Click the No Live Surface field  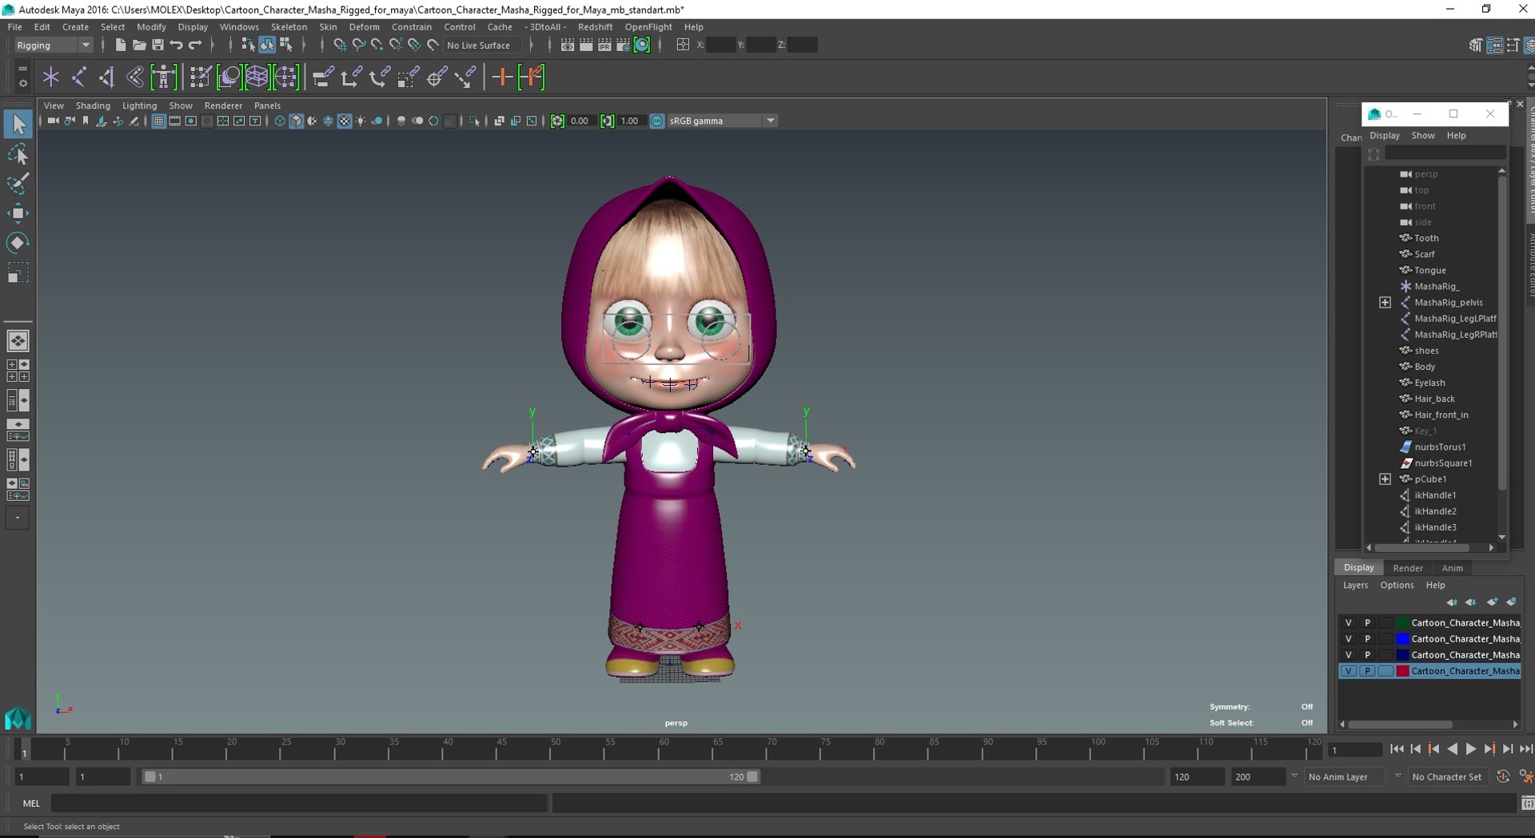coord(482,45)
